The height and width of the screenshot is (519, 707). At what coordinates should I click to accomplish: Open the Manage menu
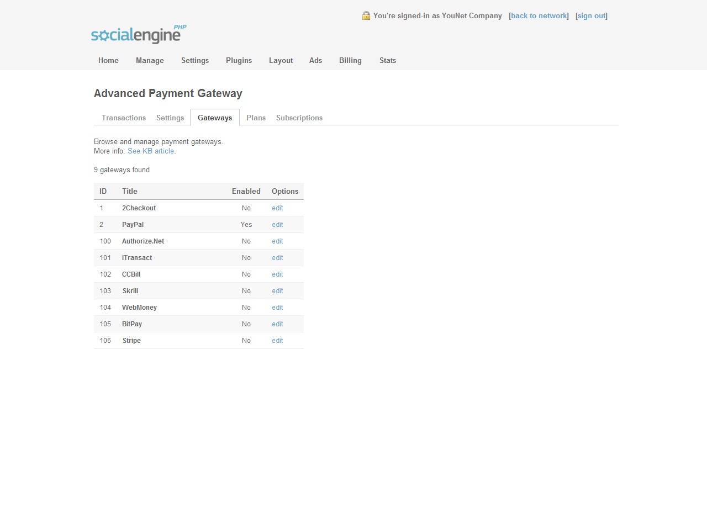tap(150, 60)
